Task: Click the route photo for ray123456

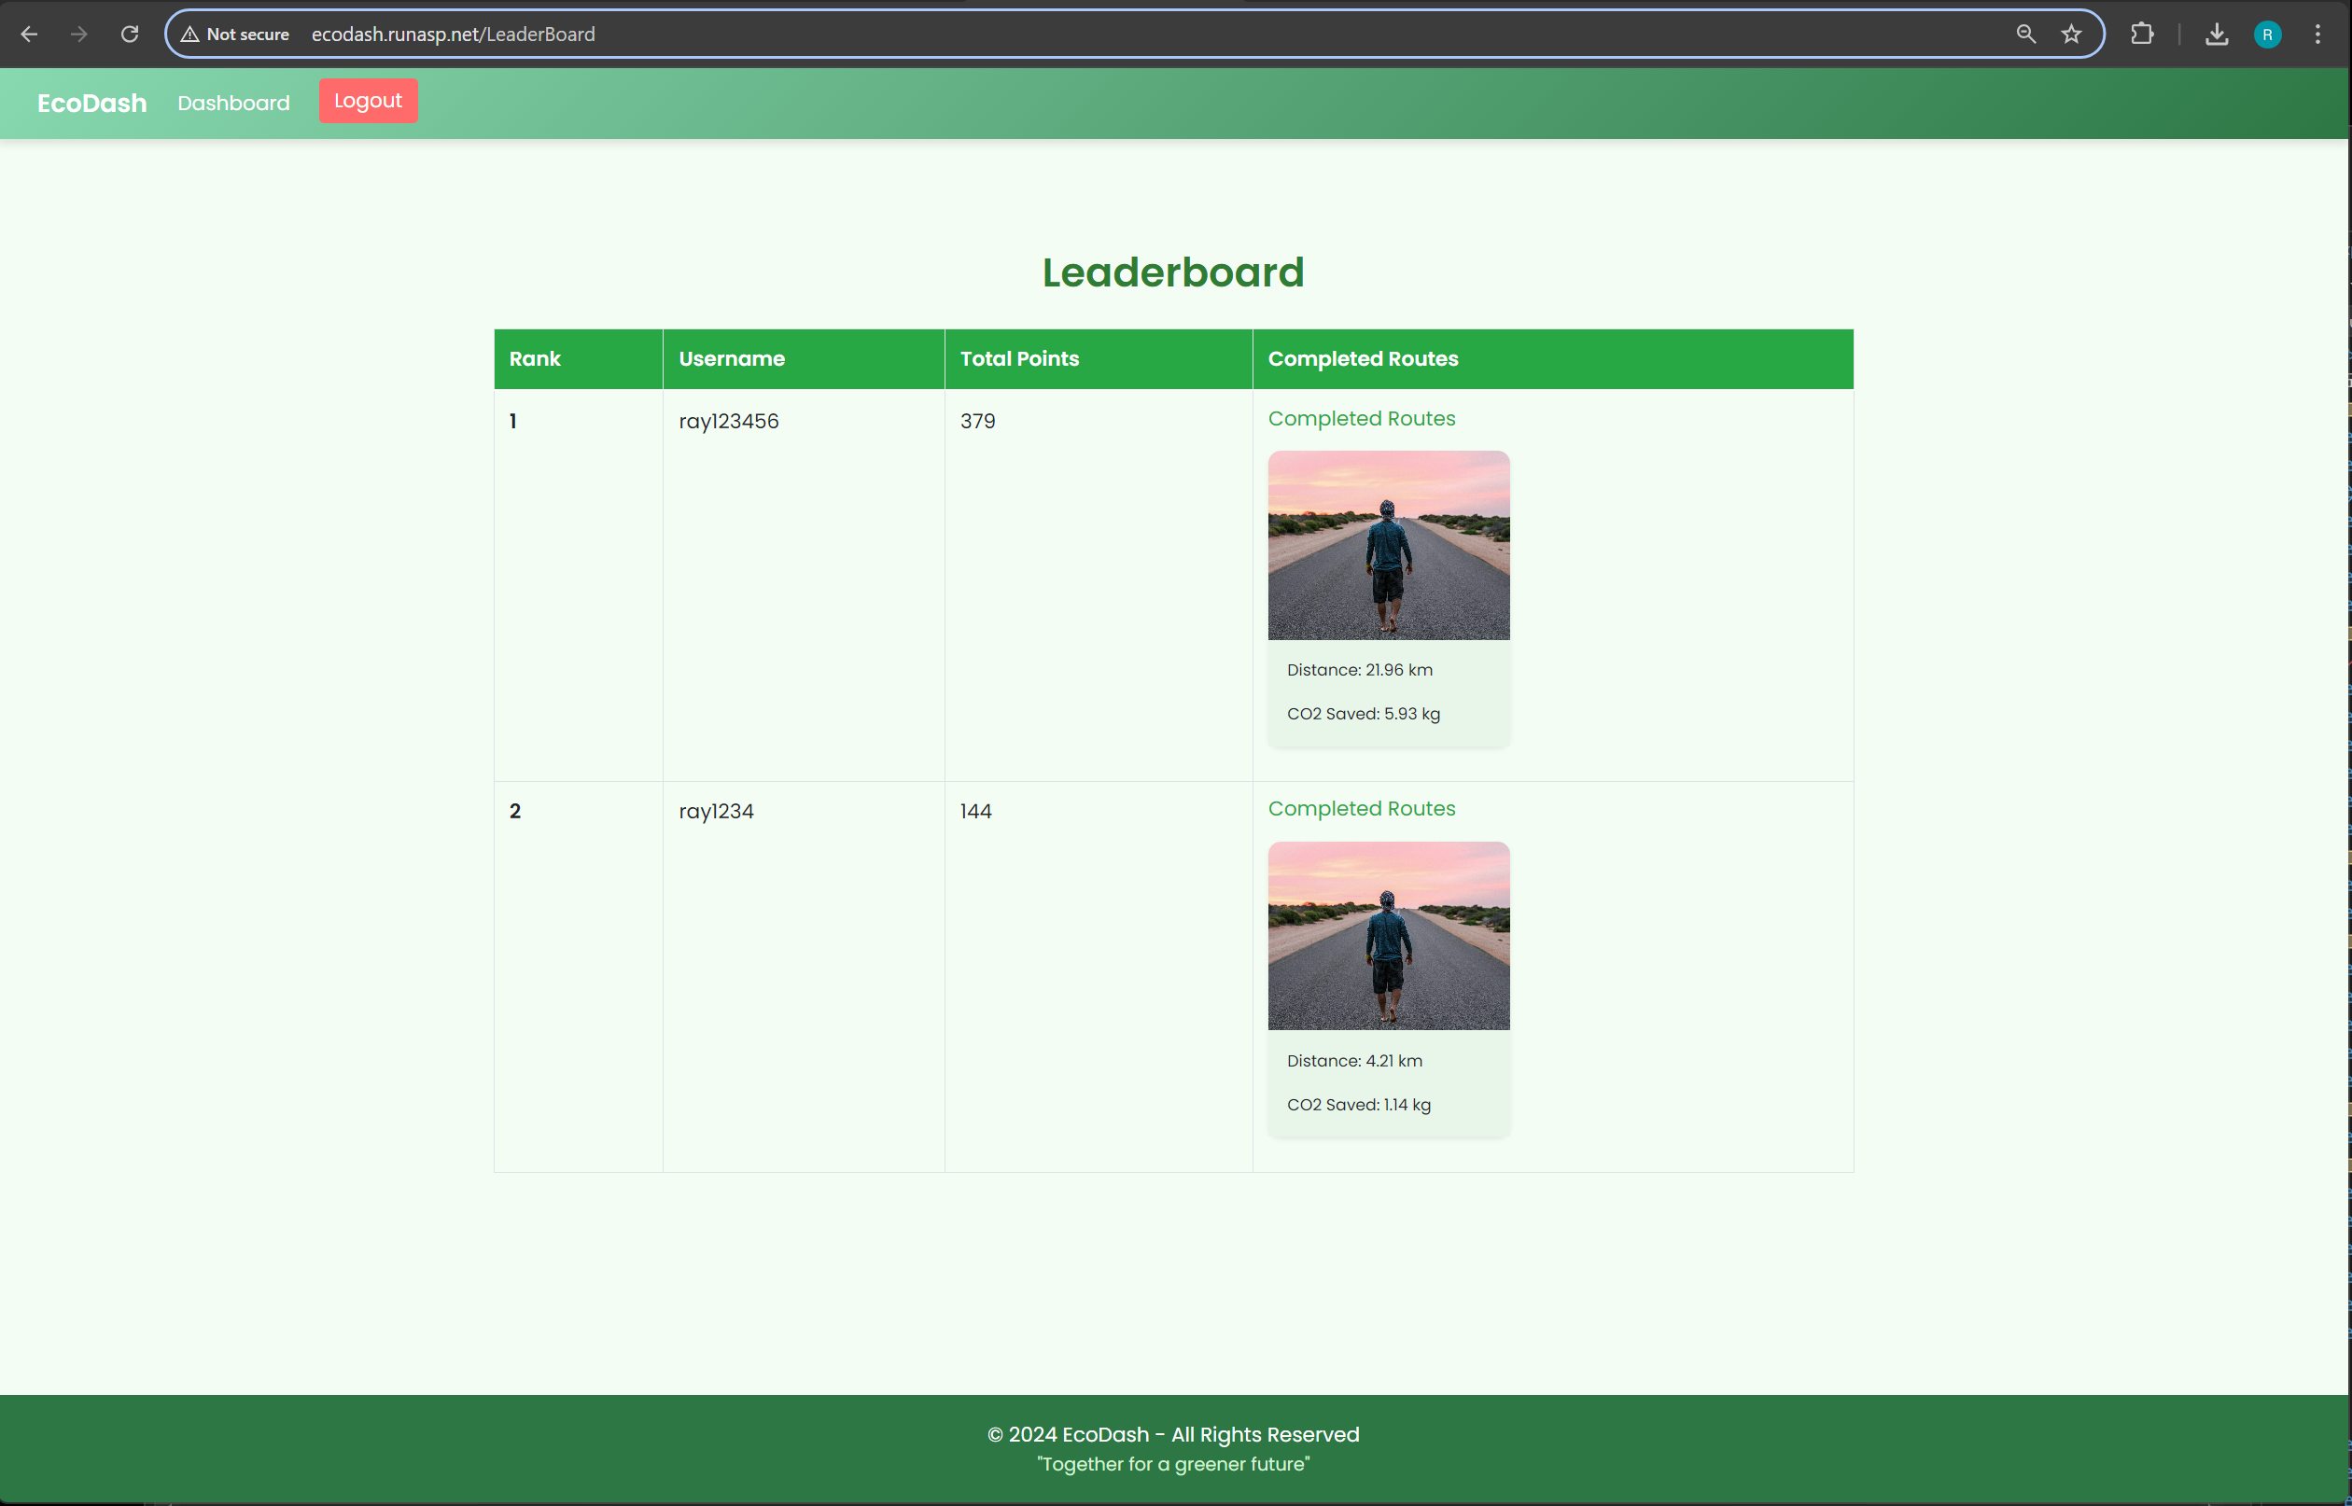Action: click(1388, 545)
